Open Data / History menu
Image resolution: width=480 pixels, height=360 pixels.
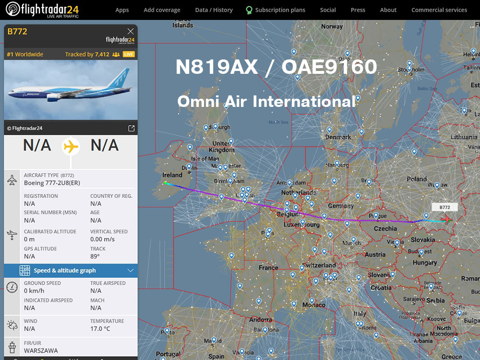(214, 10)
